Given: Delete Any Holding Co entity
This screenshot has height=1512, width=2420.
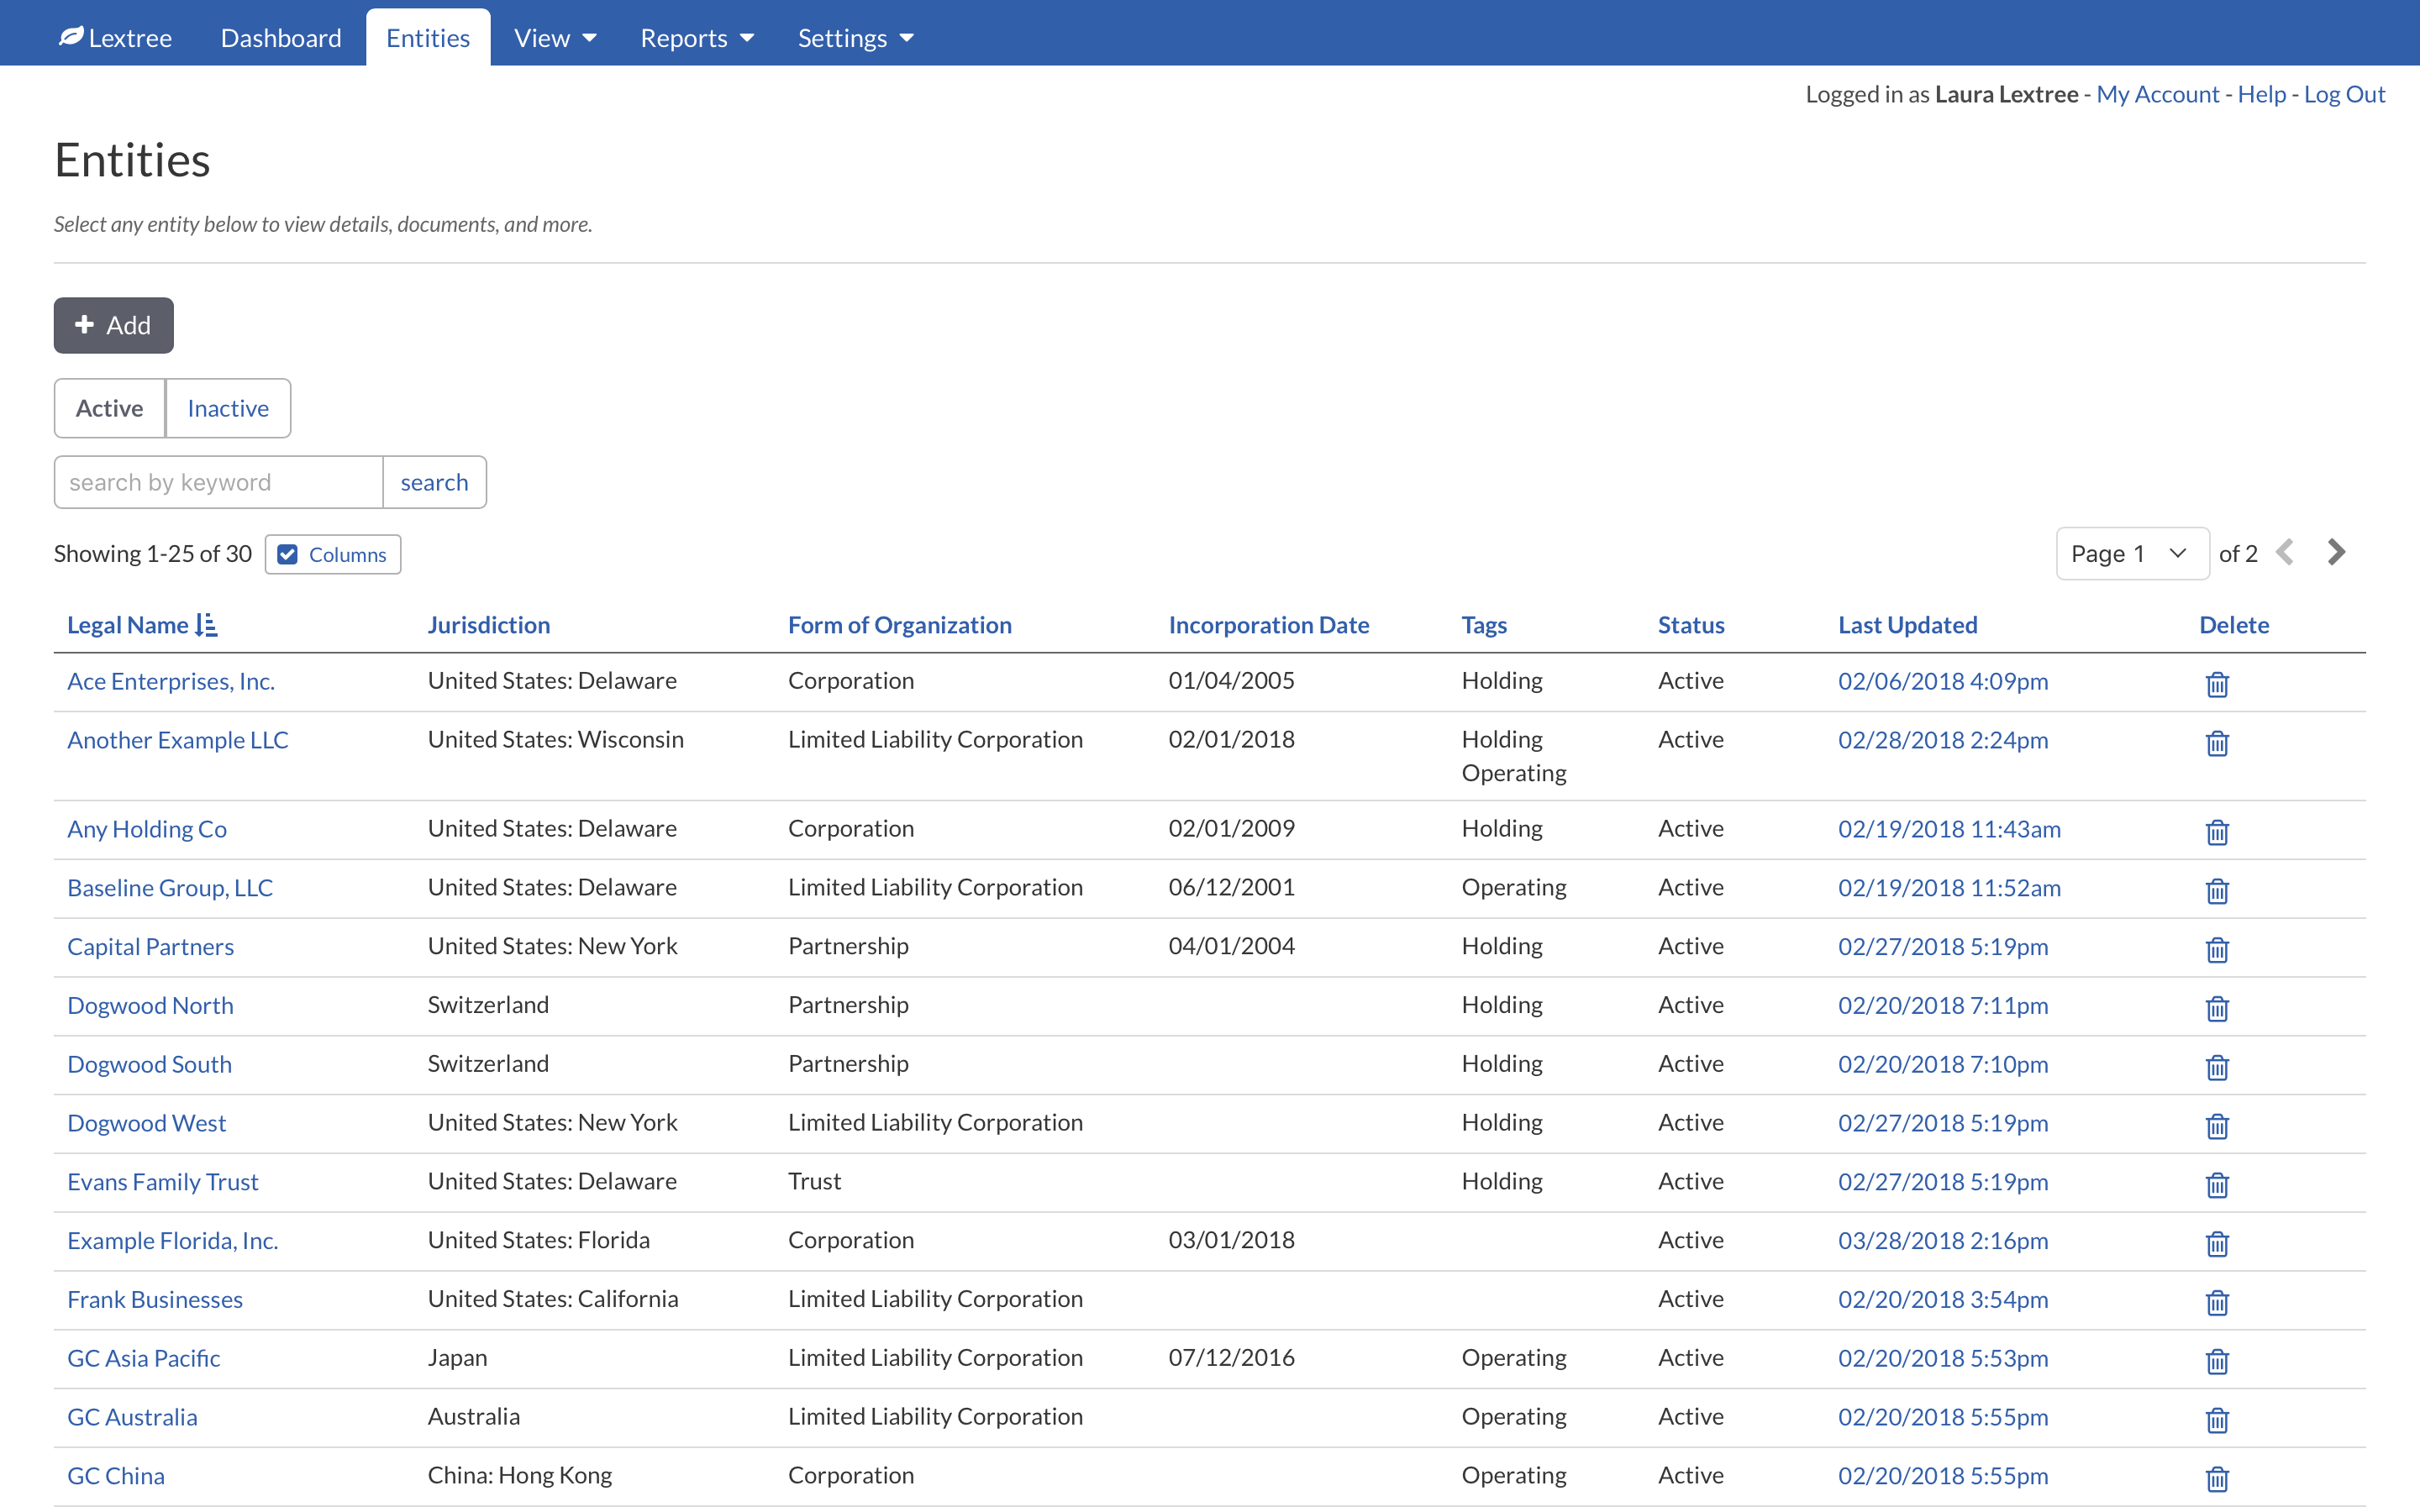Looking at the screenshot, I should coord(2217,832).
